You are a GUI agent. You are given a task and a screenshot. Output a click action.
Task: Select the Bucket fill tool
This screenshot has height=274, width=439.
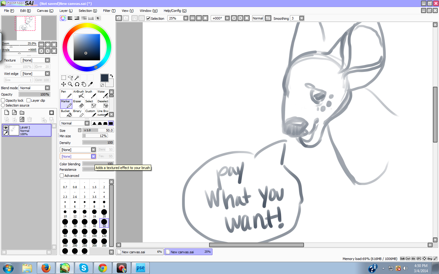66,113
